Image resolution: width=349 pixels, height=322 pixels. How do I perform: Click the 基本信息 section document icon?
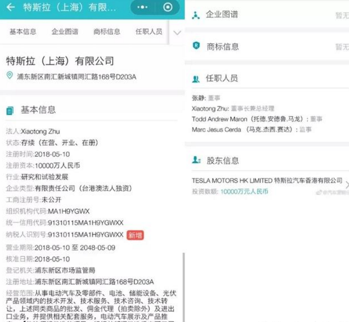coord(10,110)
